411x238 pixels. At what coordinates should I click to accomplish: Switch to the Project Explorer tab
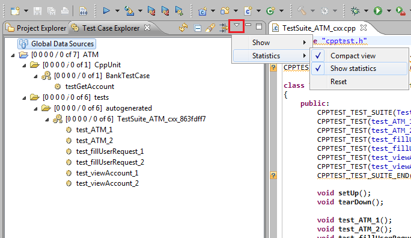click(x=37, y=28)
